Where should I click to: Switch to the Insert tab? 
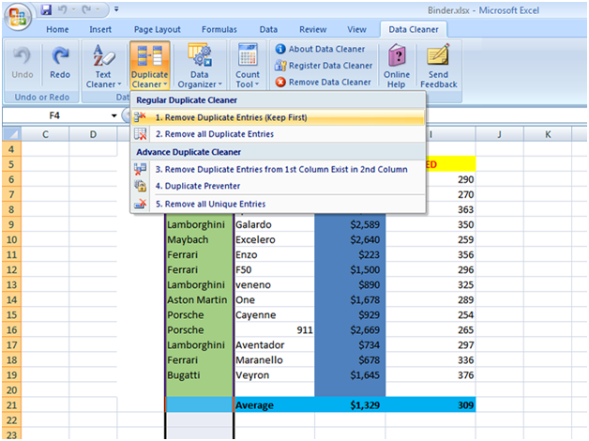(100, 29)
